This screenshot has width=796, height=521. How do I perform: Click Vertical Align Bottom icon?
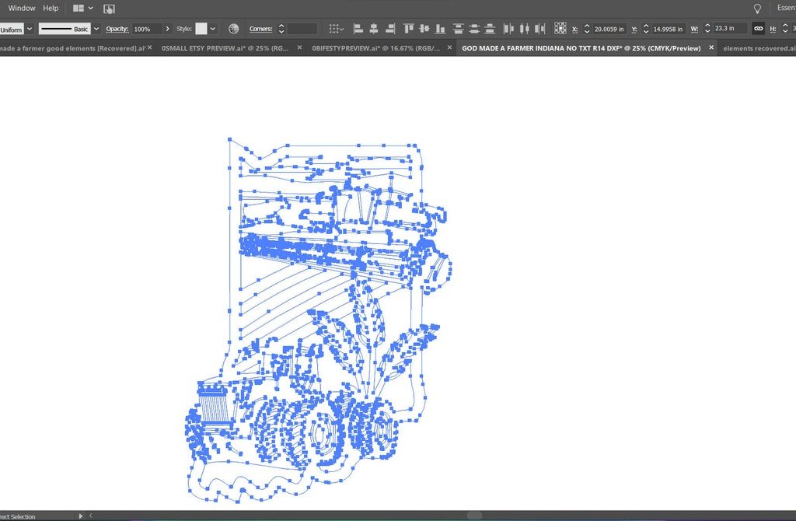point(440,29)
